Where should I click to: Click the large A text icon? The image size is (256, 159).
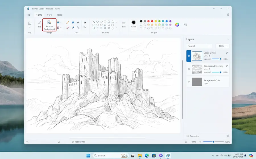coord(85,22)
